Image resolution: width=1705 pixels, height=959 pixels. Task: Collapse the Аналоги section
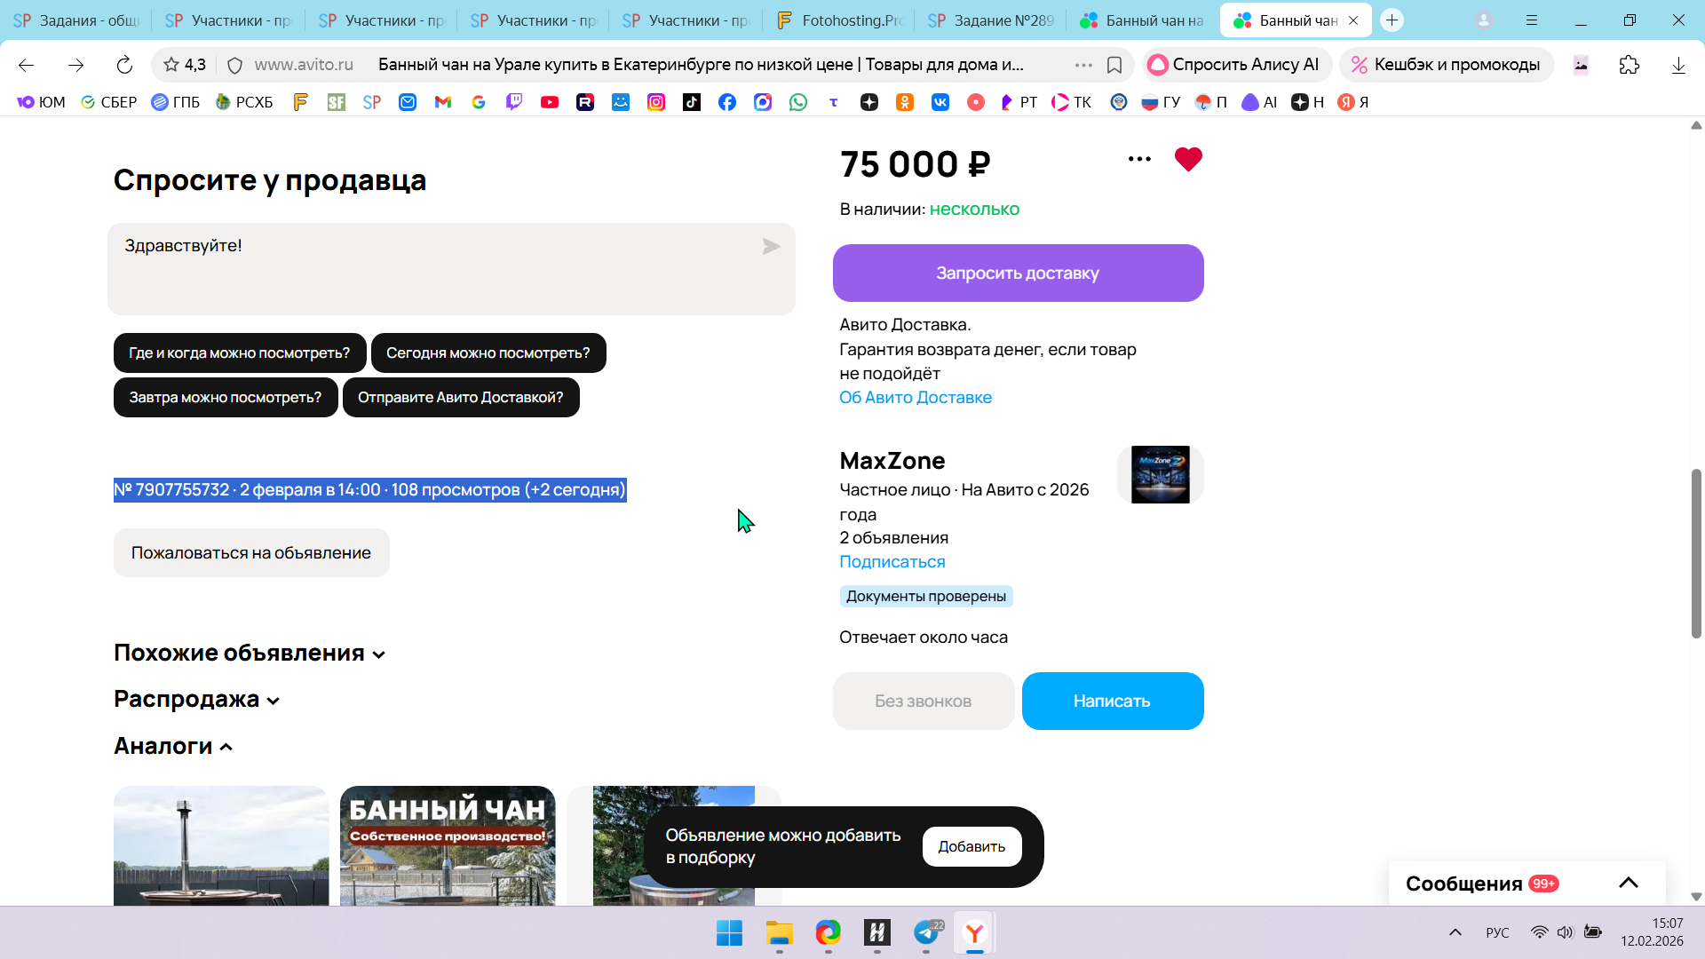[173, 746]
